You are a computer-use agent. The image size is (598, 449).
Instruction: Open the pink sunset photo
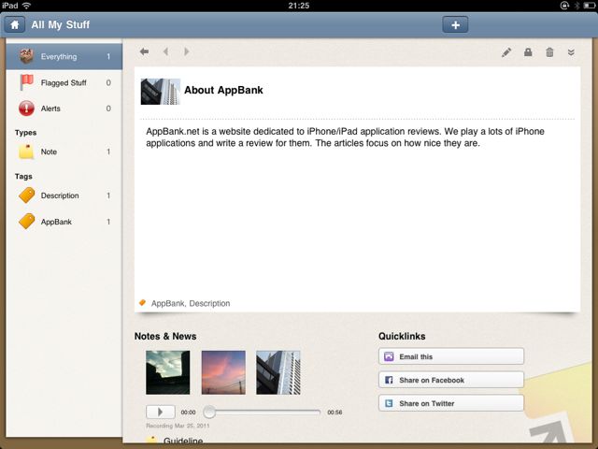(x=223, y=372)
